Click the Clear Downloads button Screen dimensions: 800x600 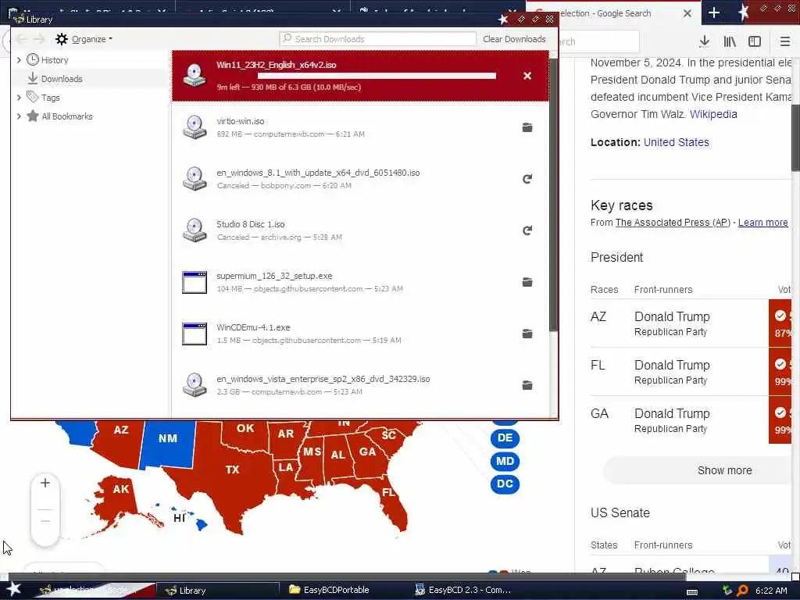(x=514, y=39)
